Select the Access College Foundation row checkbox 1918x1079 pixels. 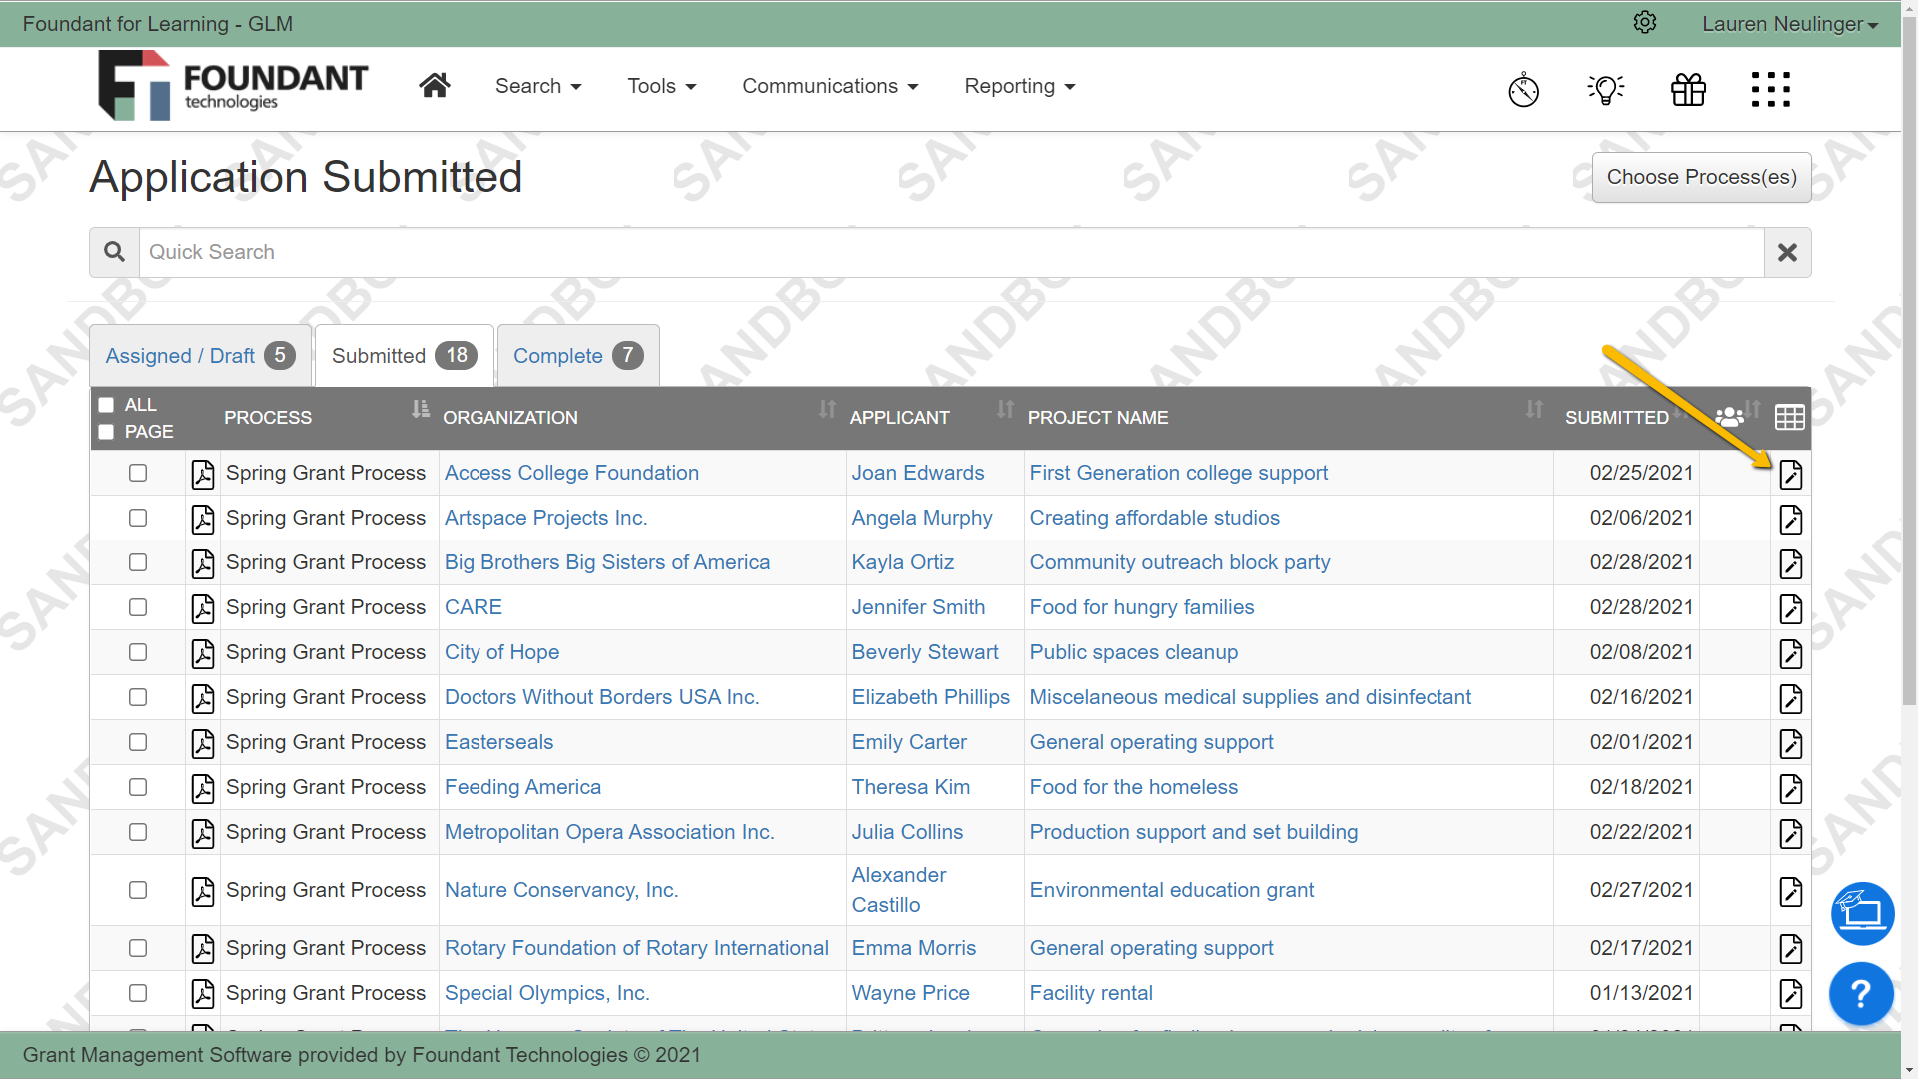(138, 473)
